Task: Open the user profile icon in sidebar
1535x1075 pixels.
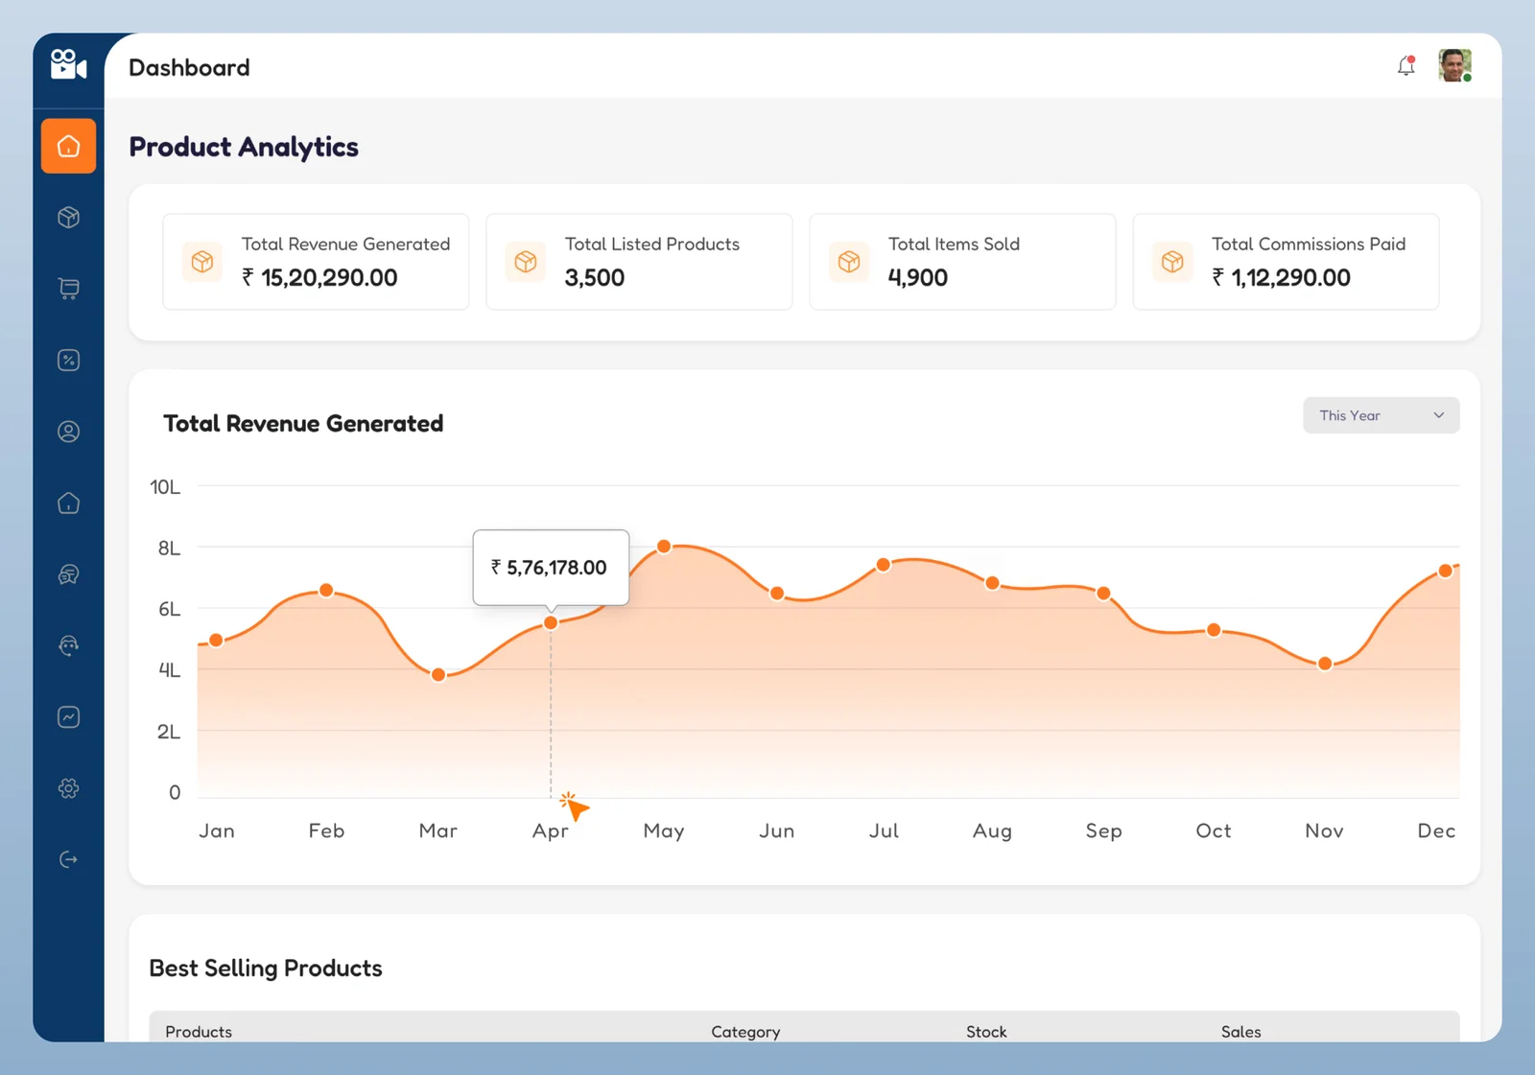Action: click(x=68, y=432)
